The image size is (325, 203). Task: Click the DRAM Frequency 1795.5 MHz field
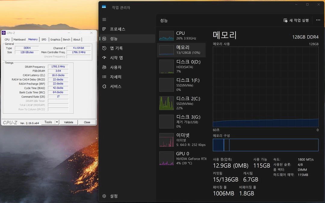tap(58, 67)
